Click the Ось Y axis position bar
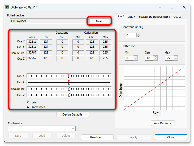The height and width of the screenshot is (146, 194). (69, 76)
